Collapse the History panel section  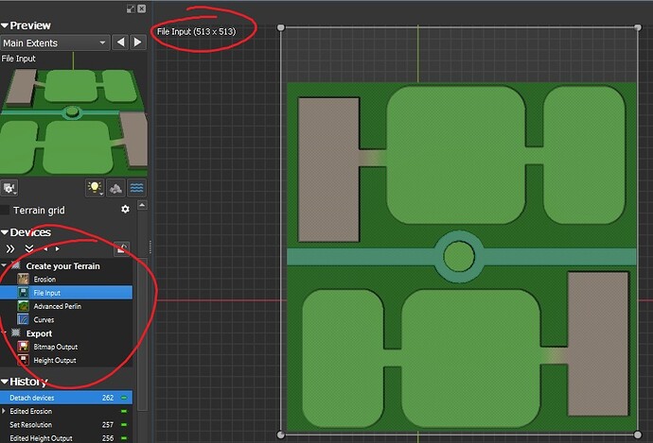[x=5, y=382]
